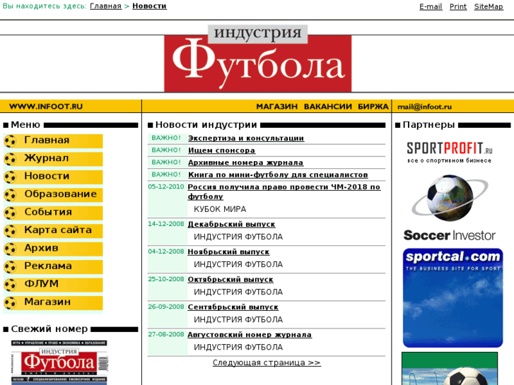Open the Октябрьский выпуск link
This screenshot has width=514, height=385.
[230, 280]
